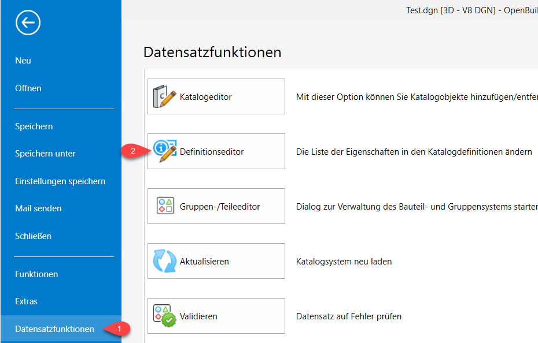
Task: Run the Validieren button label
Action: click(x=198, y=316)
